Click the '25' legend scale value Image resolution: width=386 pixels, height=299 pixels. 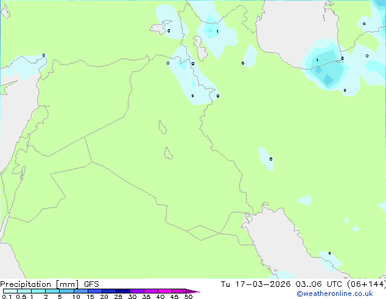[x=118, y=297]
